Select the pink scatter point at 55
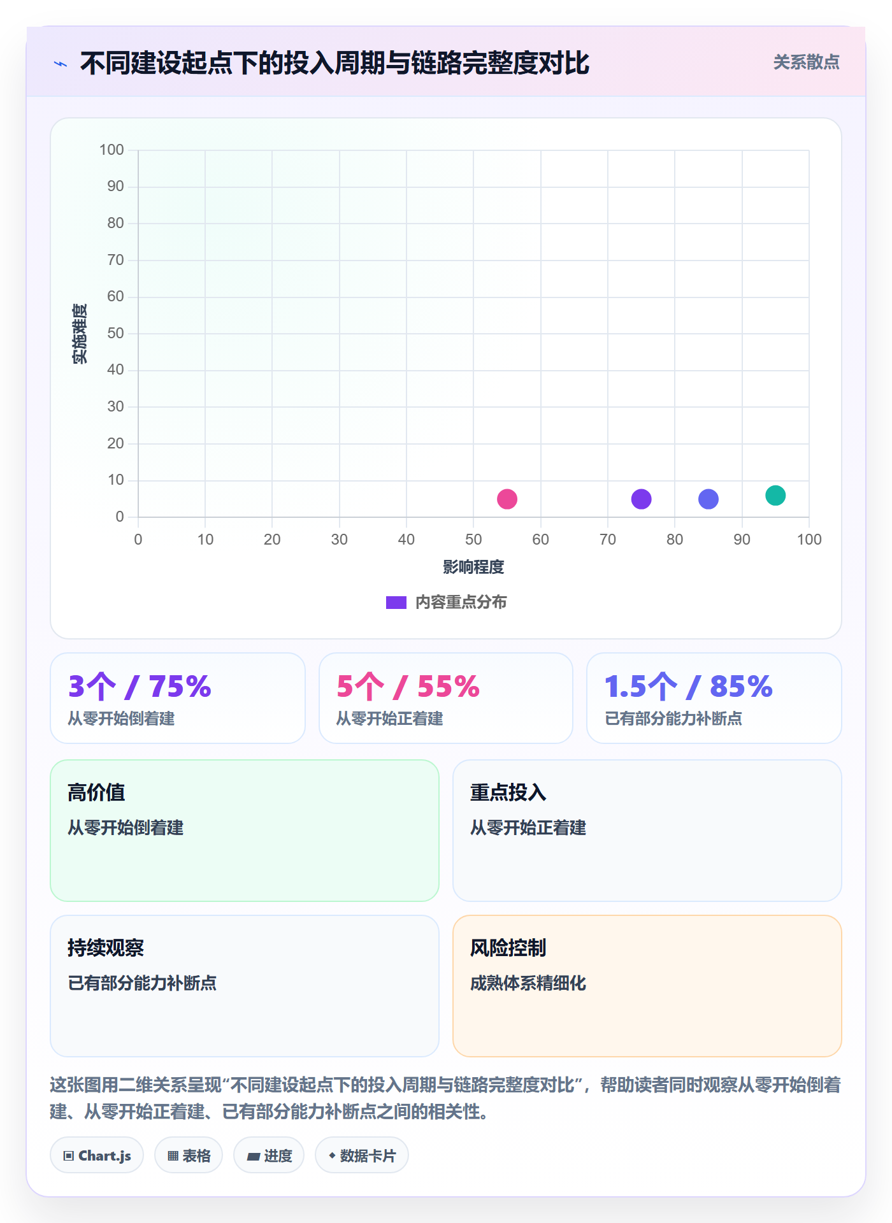 coord(507,499)
